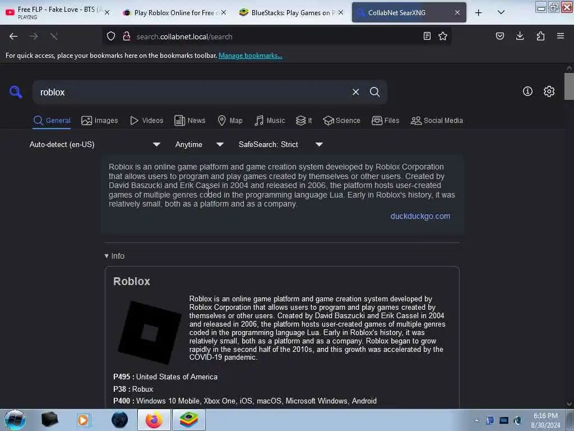Select the General search category
Screen dimensions: 574x431
[x=52, y=121]
